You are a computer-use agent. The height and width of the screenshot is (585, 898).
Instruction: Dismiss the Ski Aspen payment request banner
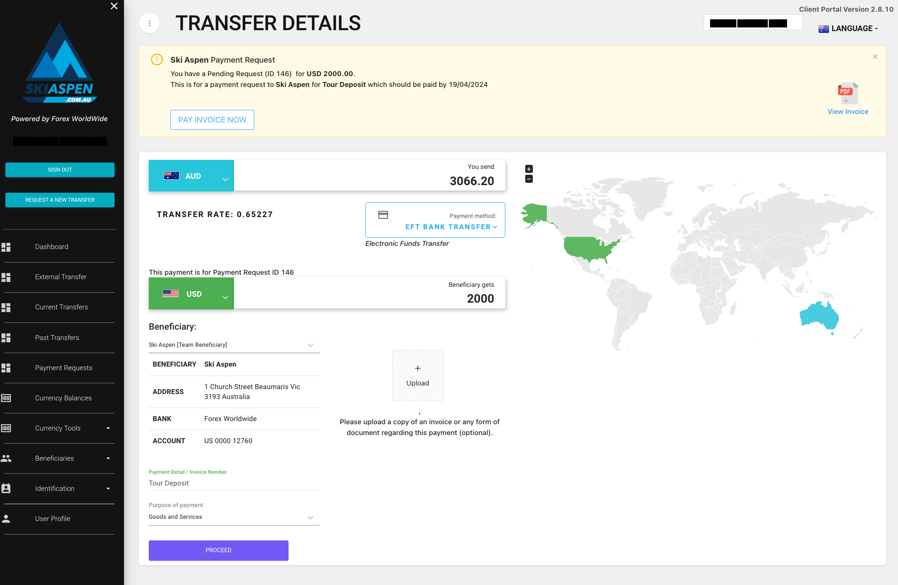coord(875,57)
